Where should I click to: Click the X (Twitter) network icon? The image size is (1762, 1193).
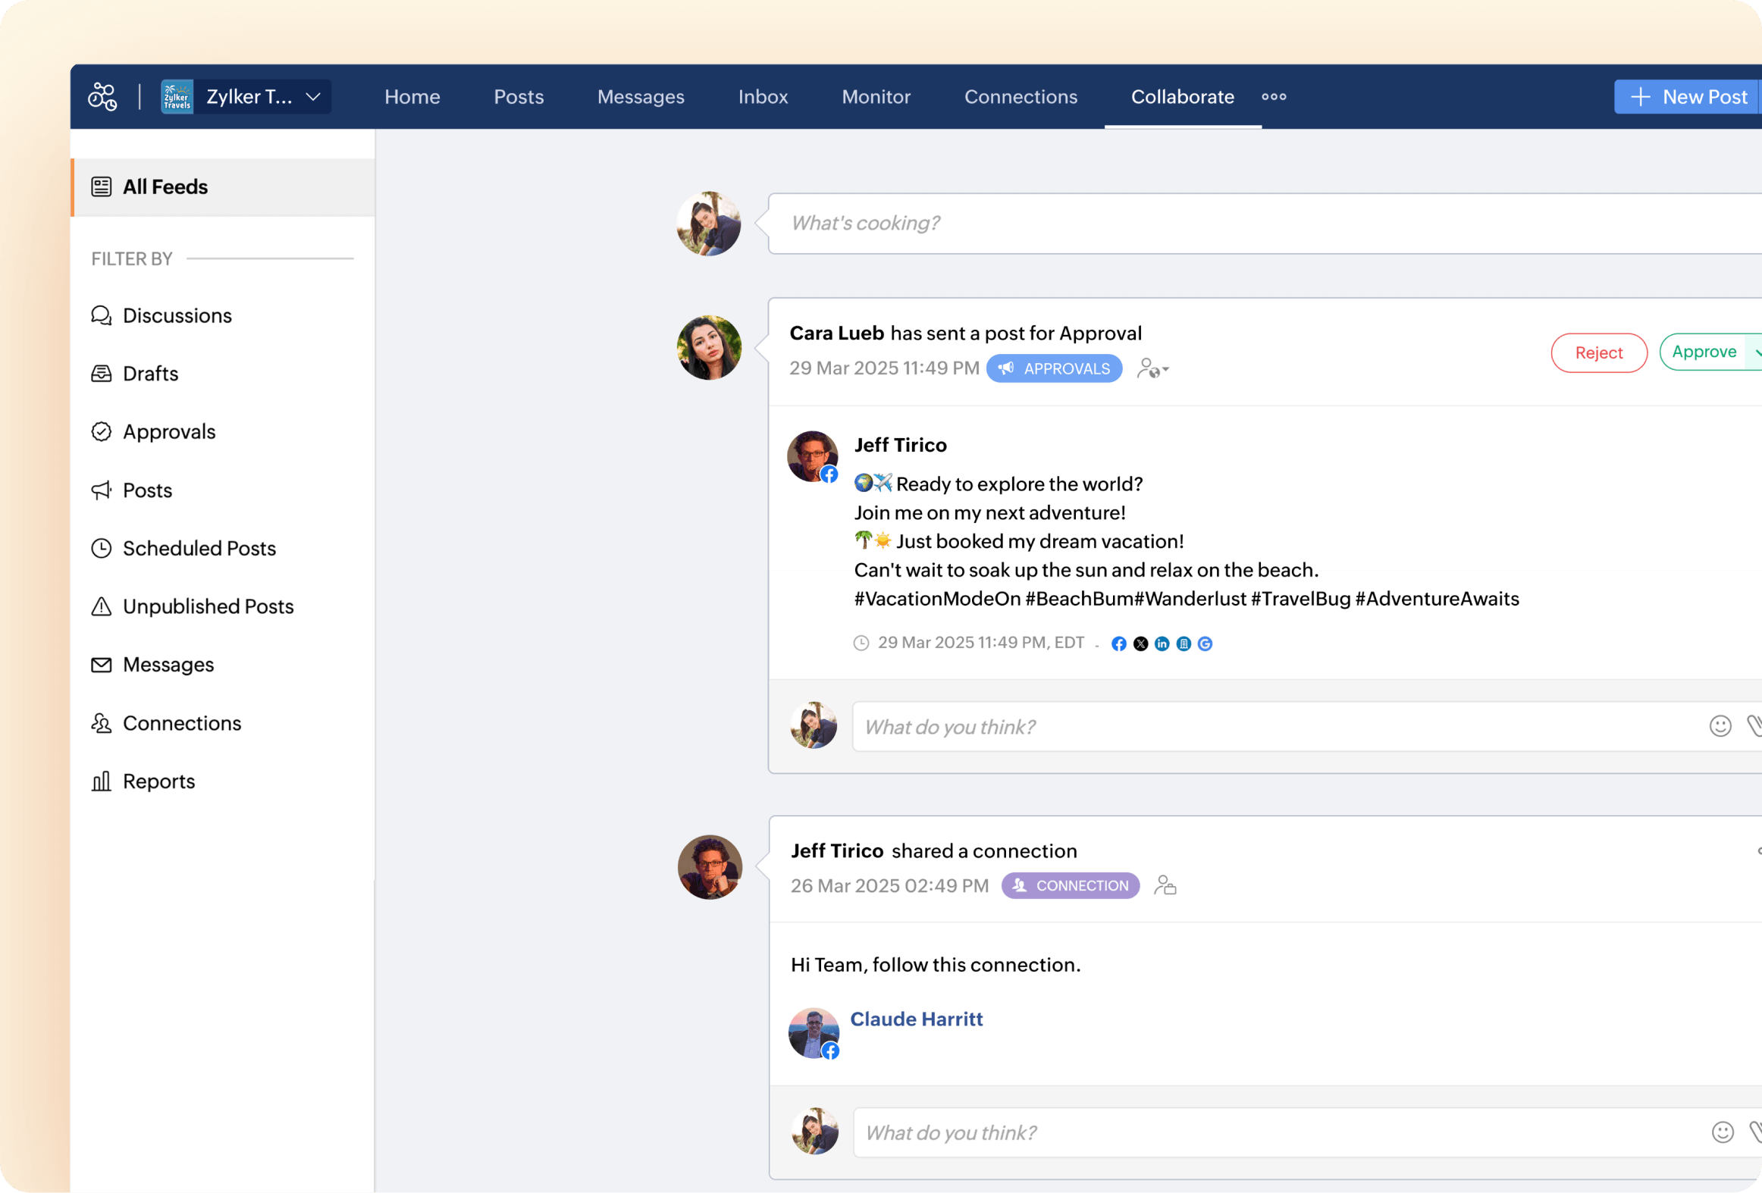pyautogui.click(x=1140, y=643)
